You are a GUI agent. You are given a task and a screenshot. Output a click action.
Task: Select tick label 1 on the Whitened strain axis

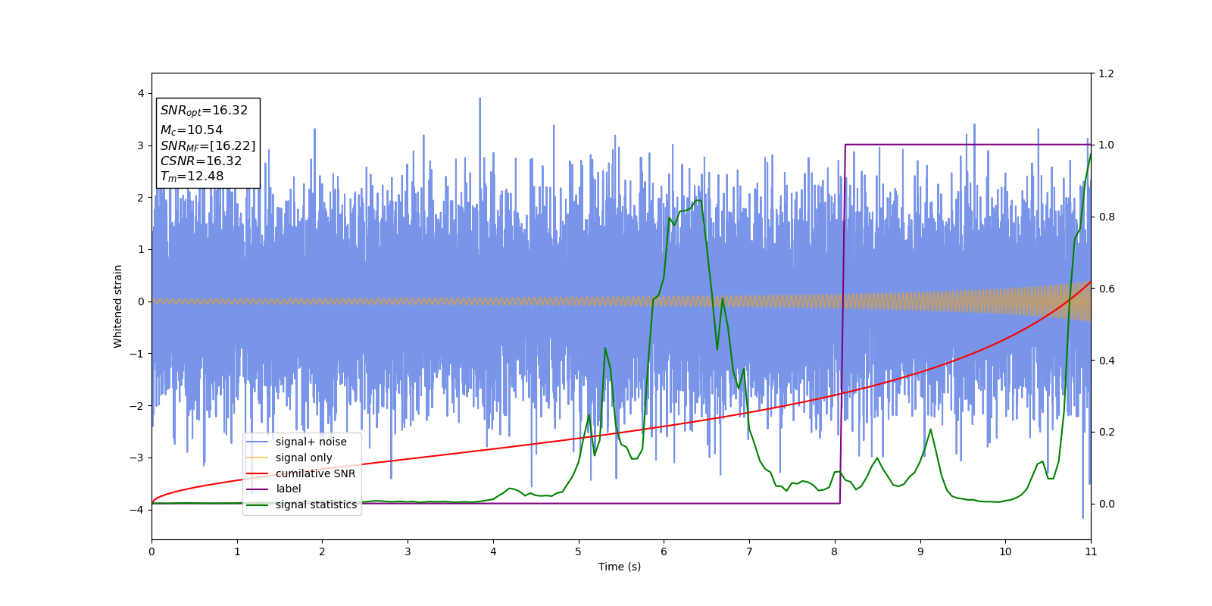(140, 250)
